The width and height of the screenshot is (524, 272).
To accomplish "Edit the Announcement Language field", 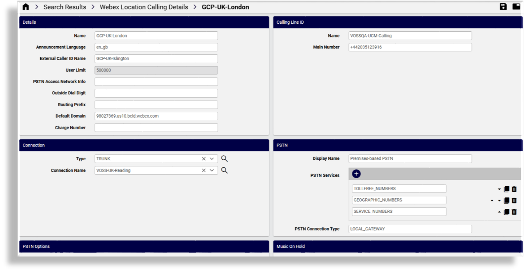I will pos(156,47).
